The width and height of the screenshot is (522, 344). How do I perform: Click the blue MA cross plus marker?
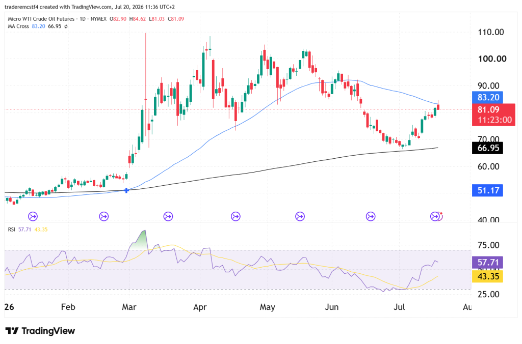click(x=126, y=190)
